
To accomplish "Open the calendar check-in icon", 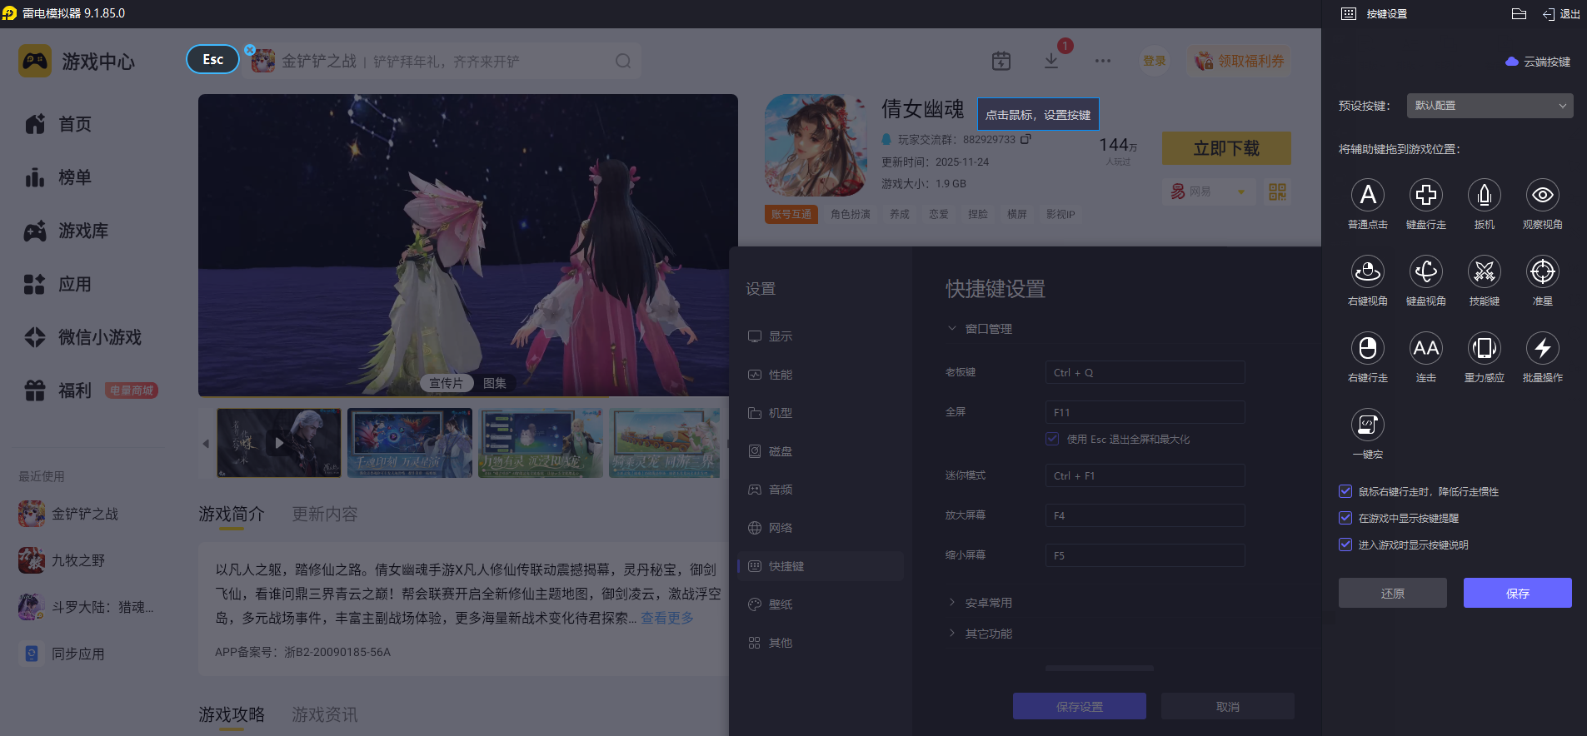I will (x=1001, y=61).
